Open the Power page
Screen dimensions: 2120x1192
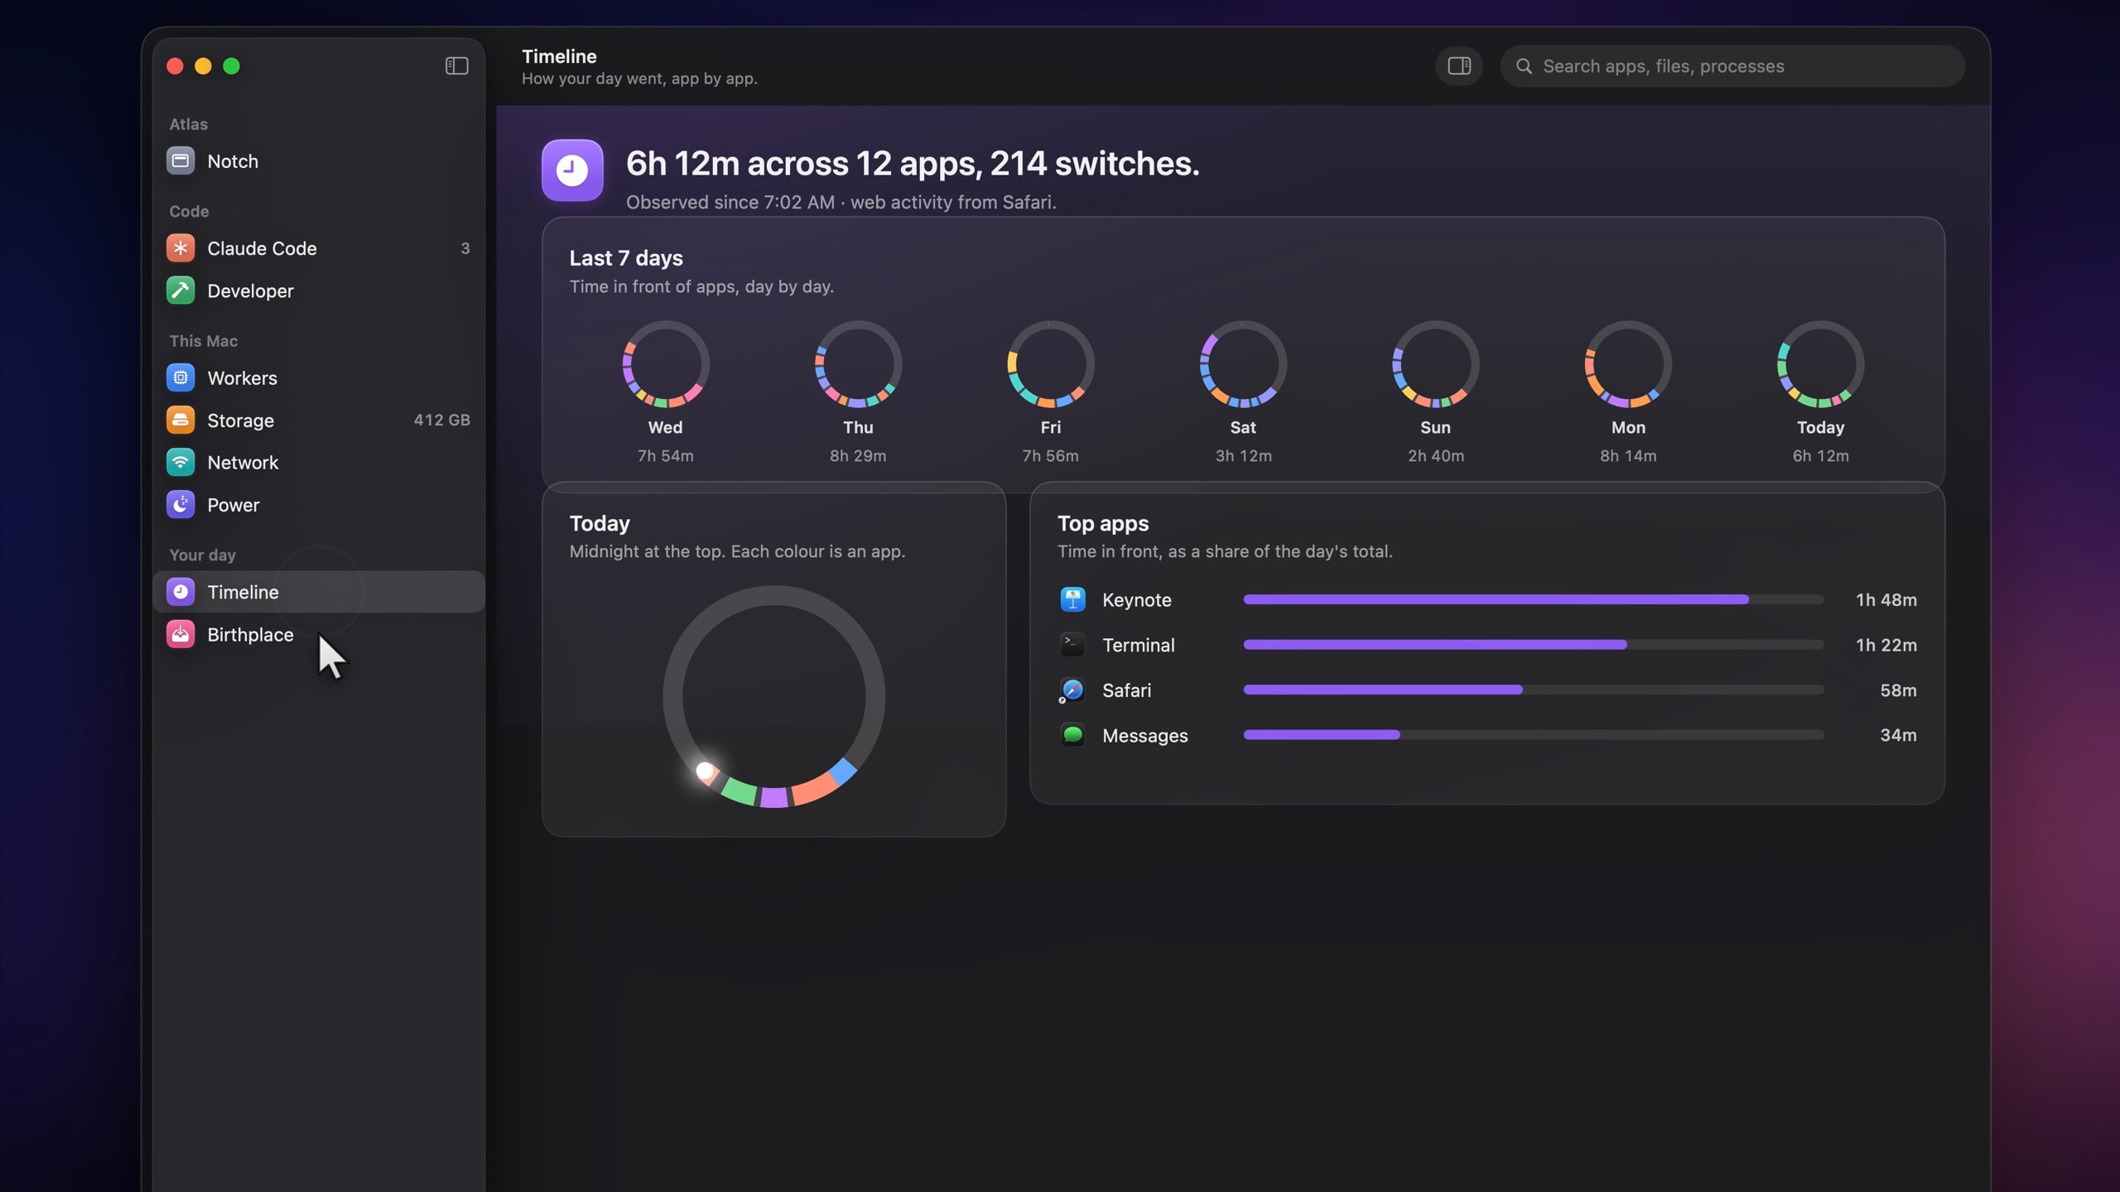tap(319, 504)
